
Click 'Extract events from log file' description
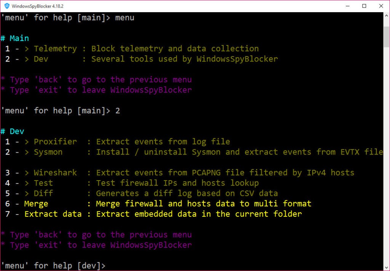tap(163, 142)
